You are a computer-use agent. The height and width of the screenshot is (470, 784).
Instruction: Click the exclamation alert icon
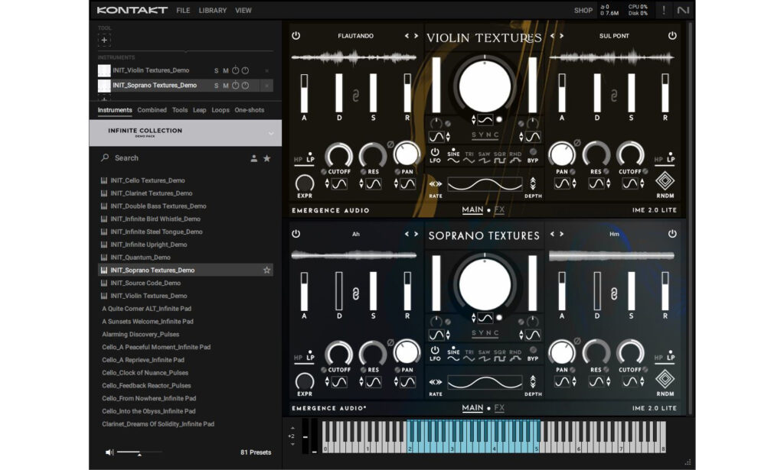click(x=664, y=10)
